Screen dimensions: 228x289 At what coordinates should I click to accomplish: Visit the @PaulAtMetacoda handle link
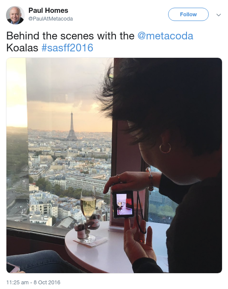pos(50,18)
